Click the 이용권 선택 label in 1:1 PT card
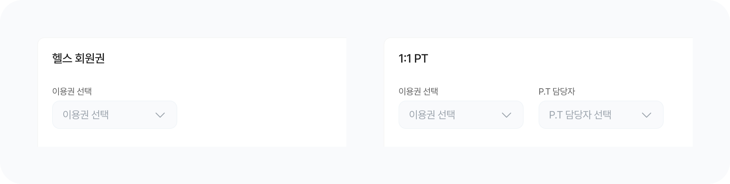 point(418,91)
